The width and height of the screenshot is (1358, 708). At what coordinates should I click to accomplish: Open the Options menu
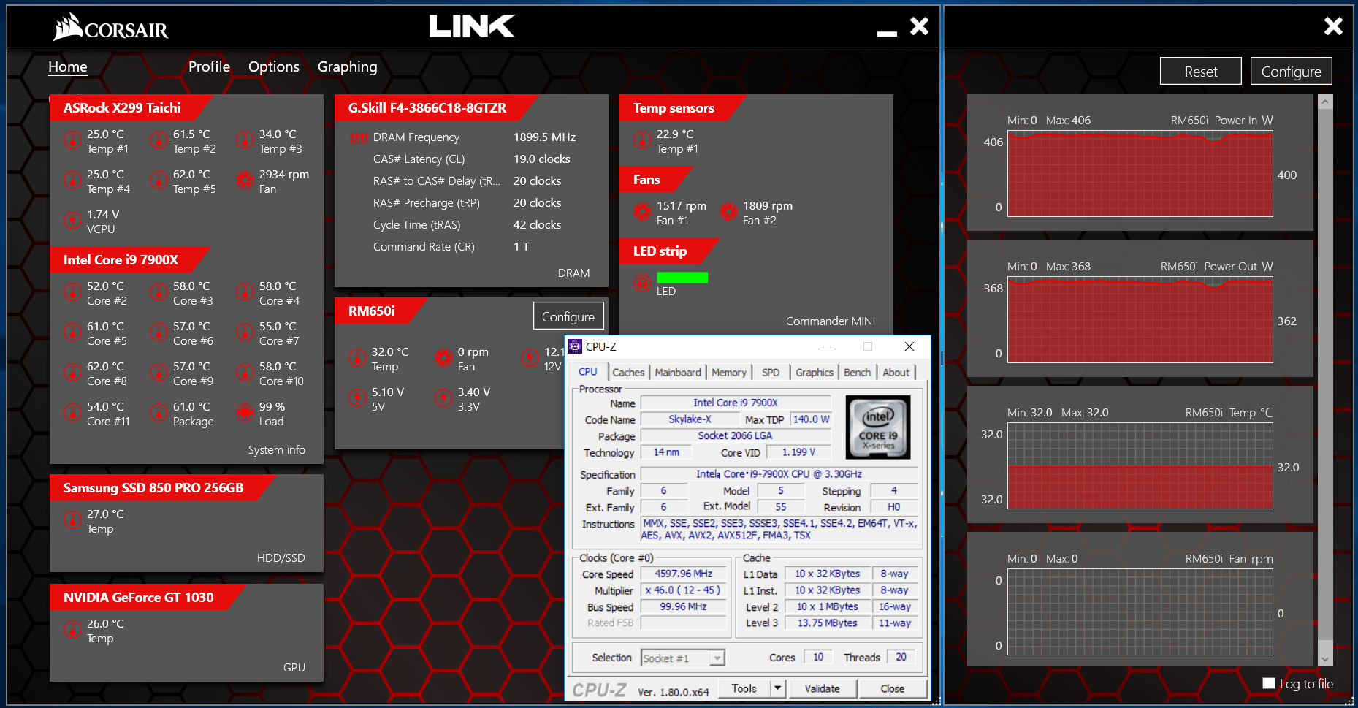(x=274, y=66)
